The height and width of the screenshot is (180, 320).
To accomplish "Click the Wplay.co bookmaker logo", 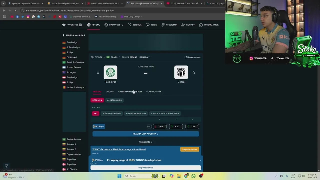I will [x=99, y=126].
